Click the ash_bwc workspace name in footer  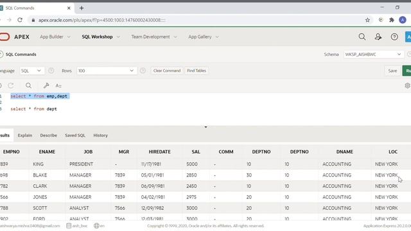(80, 225)
